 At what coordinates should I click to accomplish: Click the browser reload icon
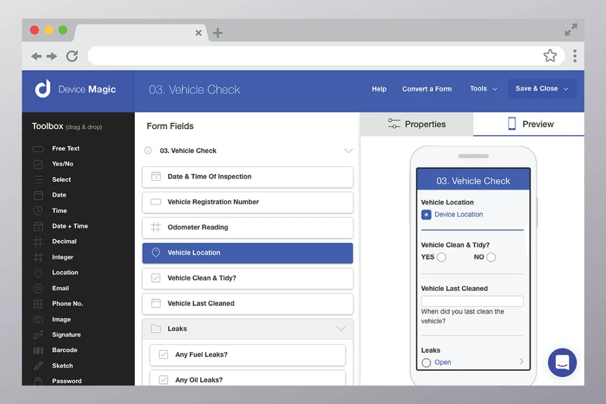click(72, 56)
